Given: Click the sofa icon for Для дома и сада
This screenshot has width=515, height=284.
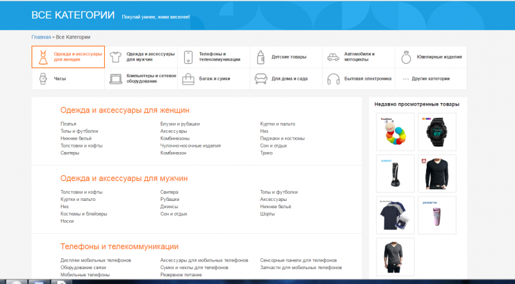Looking at the screenshot, I should click(x=261, y=79).
